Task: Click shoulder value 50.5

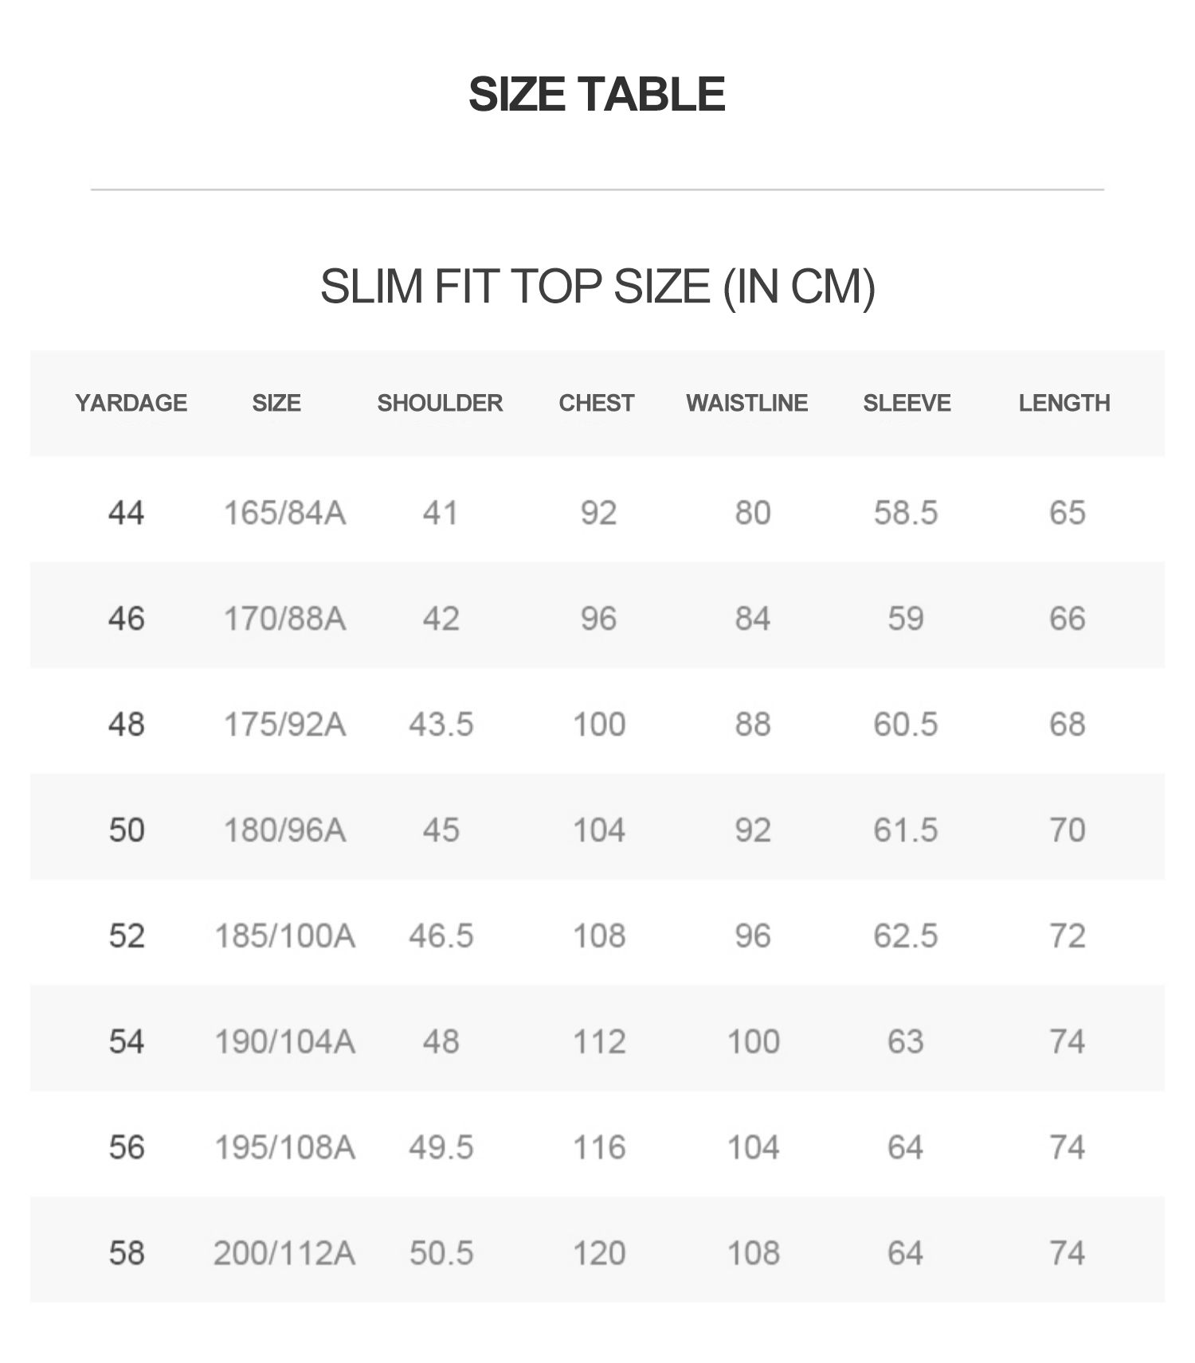Action: coord(441,1253)
